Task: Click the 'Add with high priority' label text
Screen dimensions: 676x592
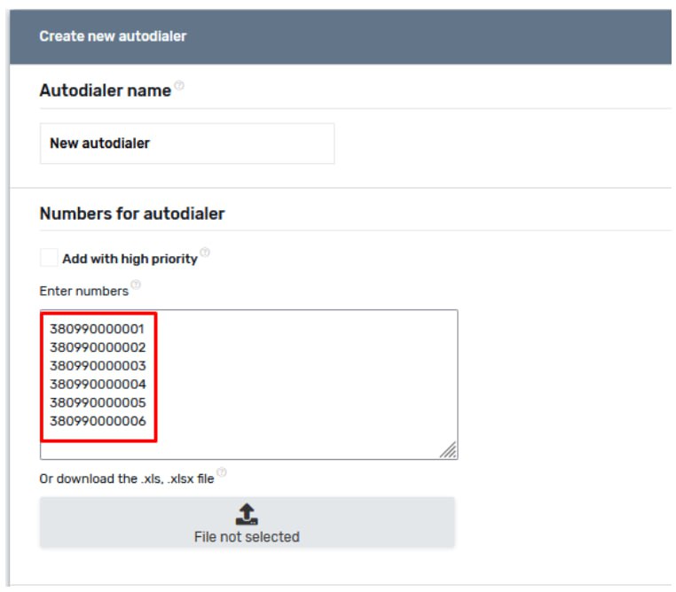Action: coord(130,259)
